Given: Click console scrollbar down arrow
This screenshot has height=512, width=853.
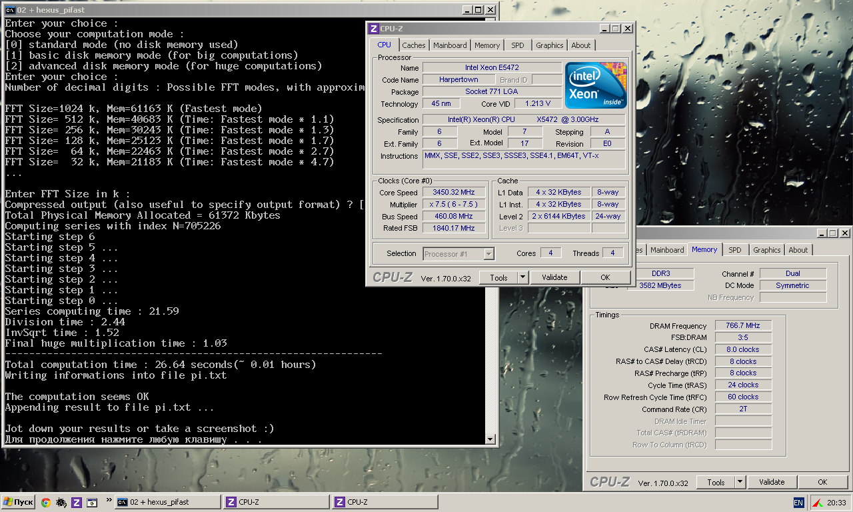Looking at the screenshot, I should [x=490, y=439].
